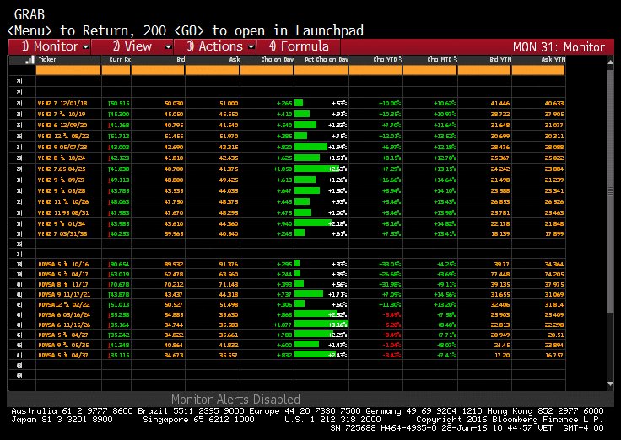Image resolution: width=621 pixels, height=440 pixels.
Task: Select the VENZ 11.95 08/31 ticker
Action: coord(63,212)
